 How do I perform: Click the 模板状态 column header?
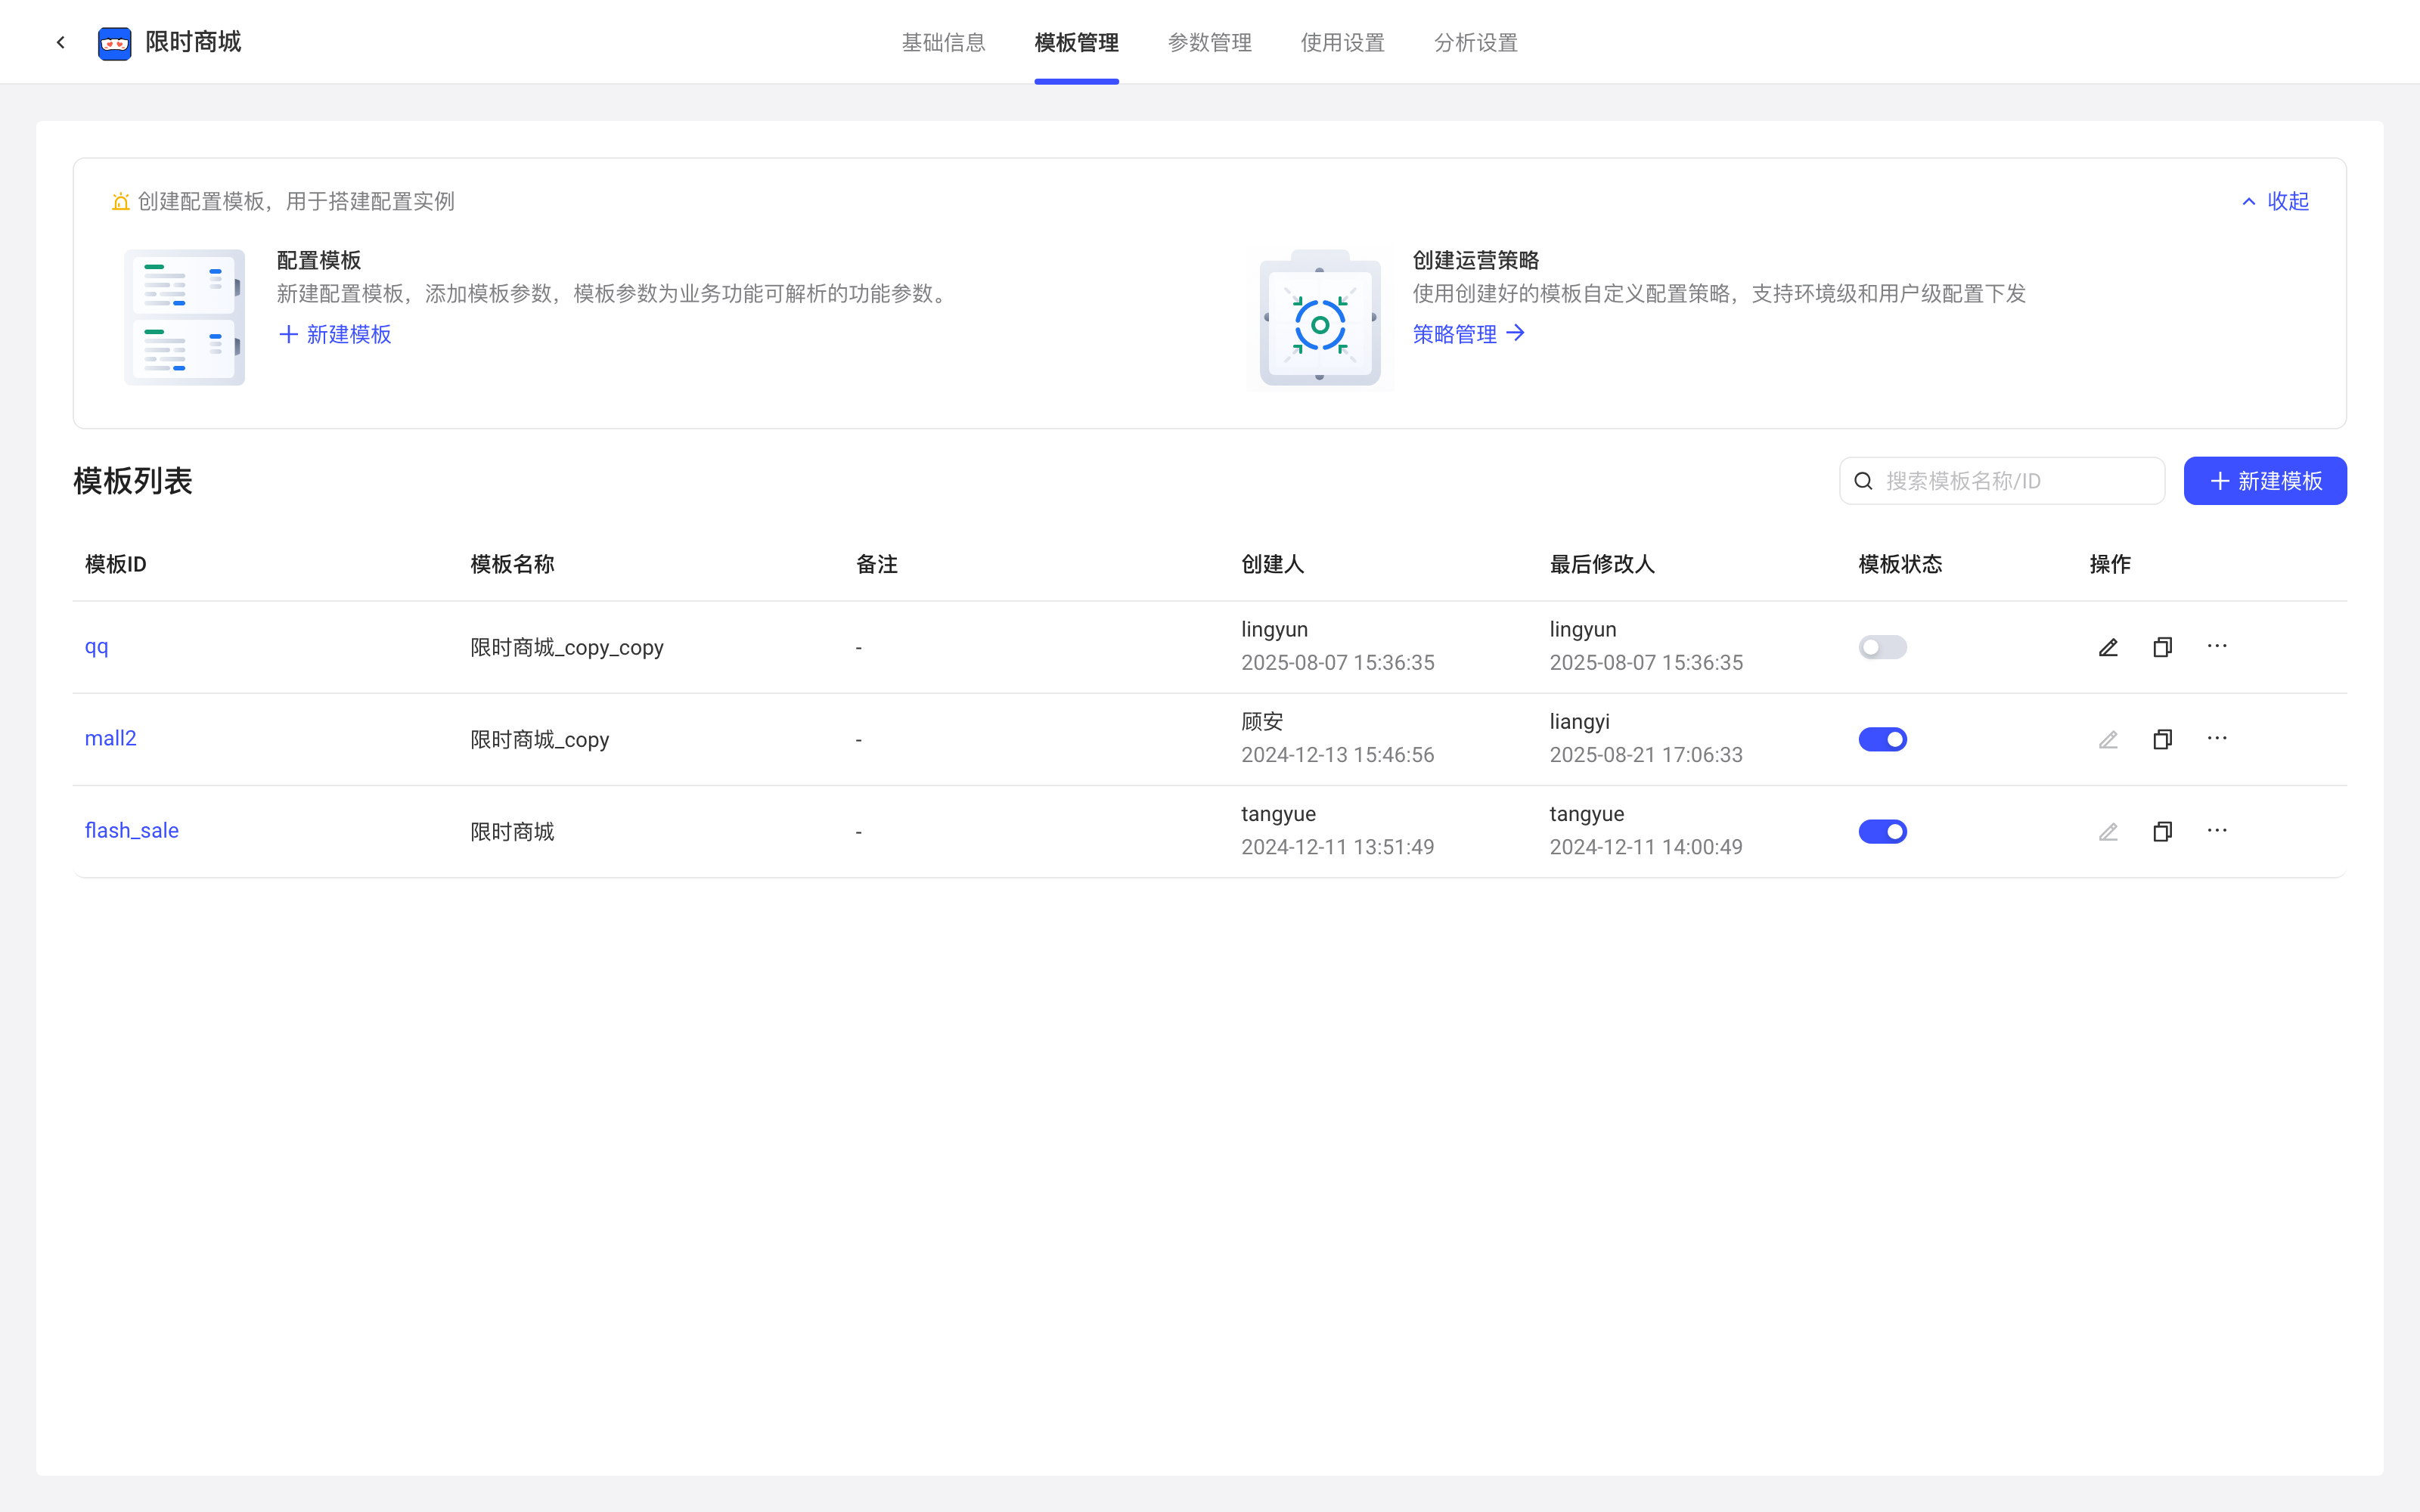[1900, 564]
